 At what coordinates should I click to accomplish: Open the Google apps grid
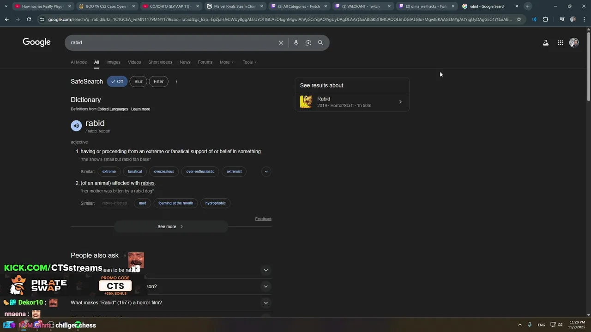(560, 43)
